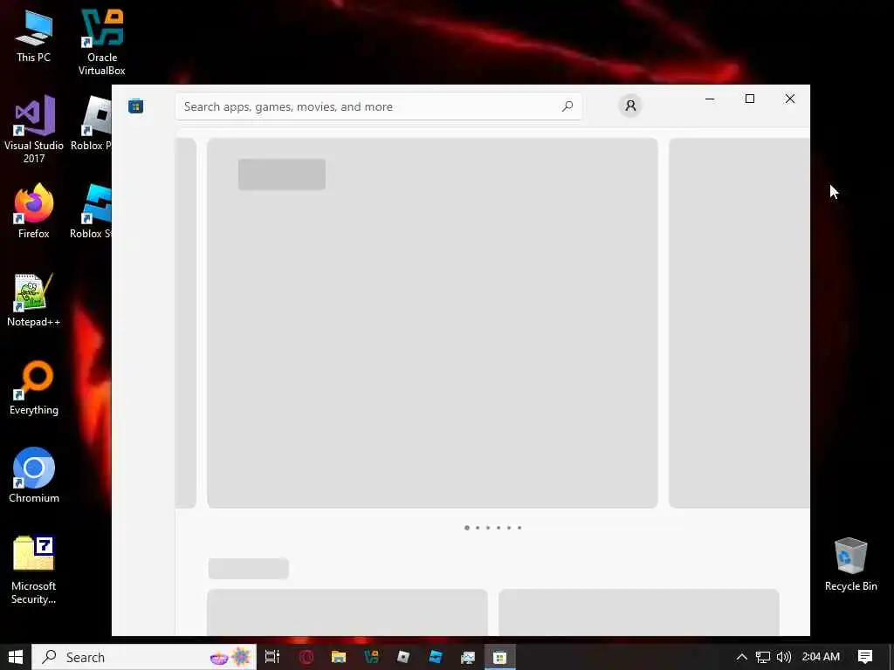The width and height of the screenshot is (894, 670).
Task: Open Chromium desktop shortcut
Action: [34, 475]
